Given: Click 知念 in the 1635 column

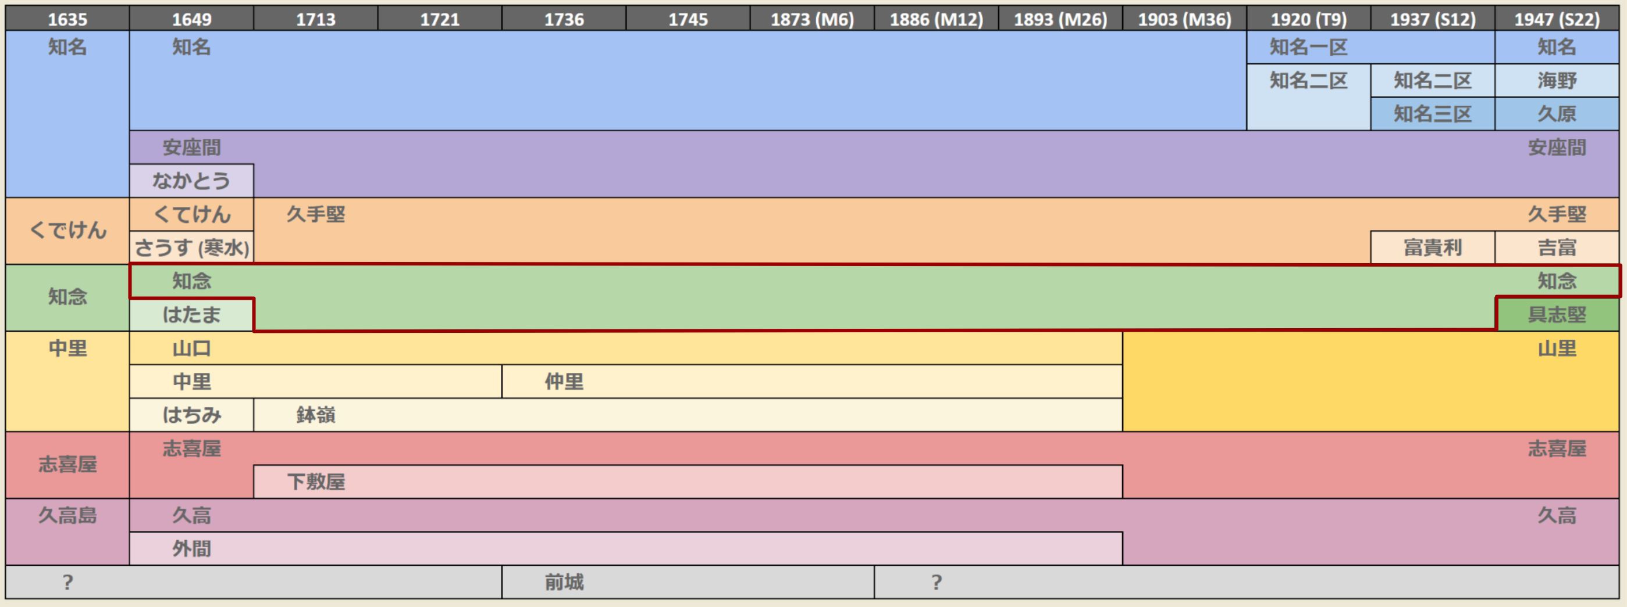Looking at the screenshot, I should click(x=67, y=297).
